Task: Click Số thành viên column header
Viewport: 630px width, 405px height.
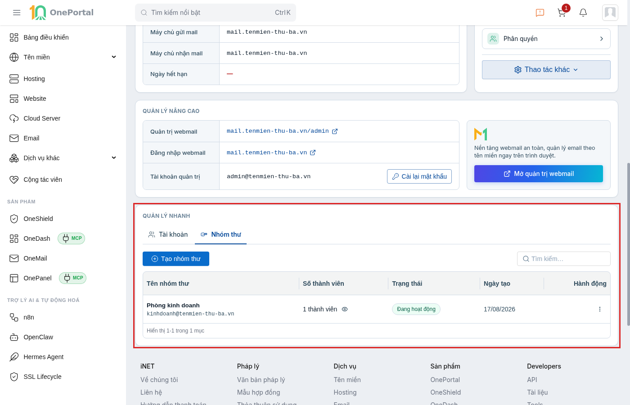Action: click(x=324, y=283)
